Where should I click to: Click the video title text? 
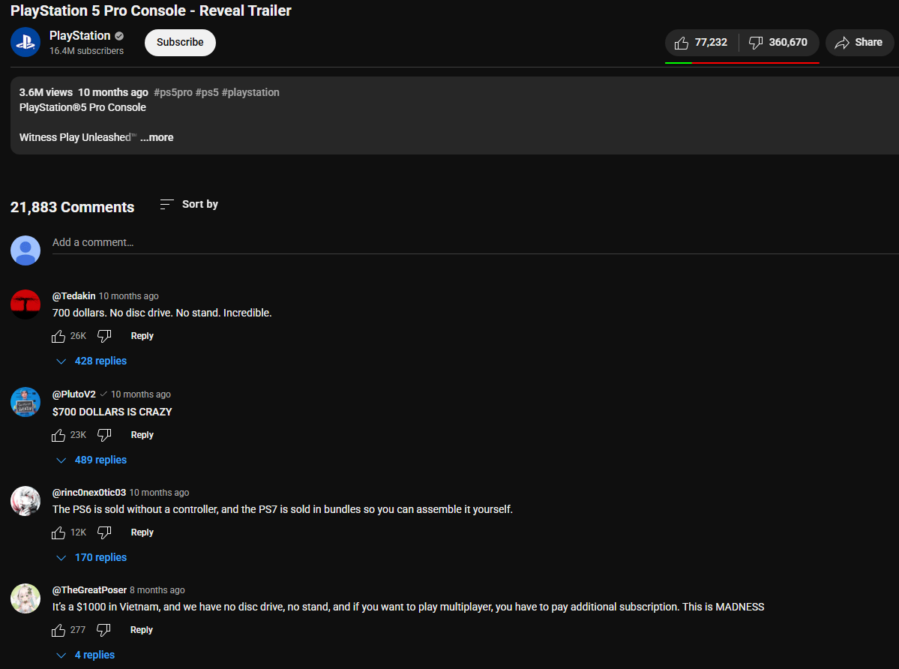(x=151, y=11)
